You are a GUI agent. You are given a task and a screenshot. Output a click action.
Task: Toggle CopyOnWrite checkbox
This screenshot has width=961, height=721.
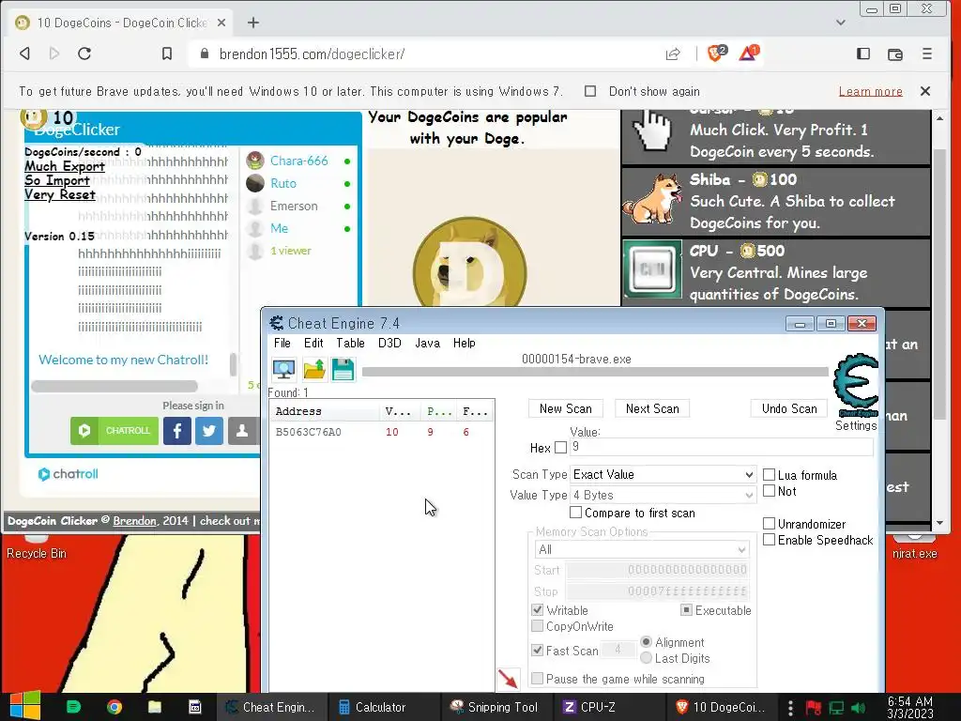[538, 626]
